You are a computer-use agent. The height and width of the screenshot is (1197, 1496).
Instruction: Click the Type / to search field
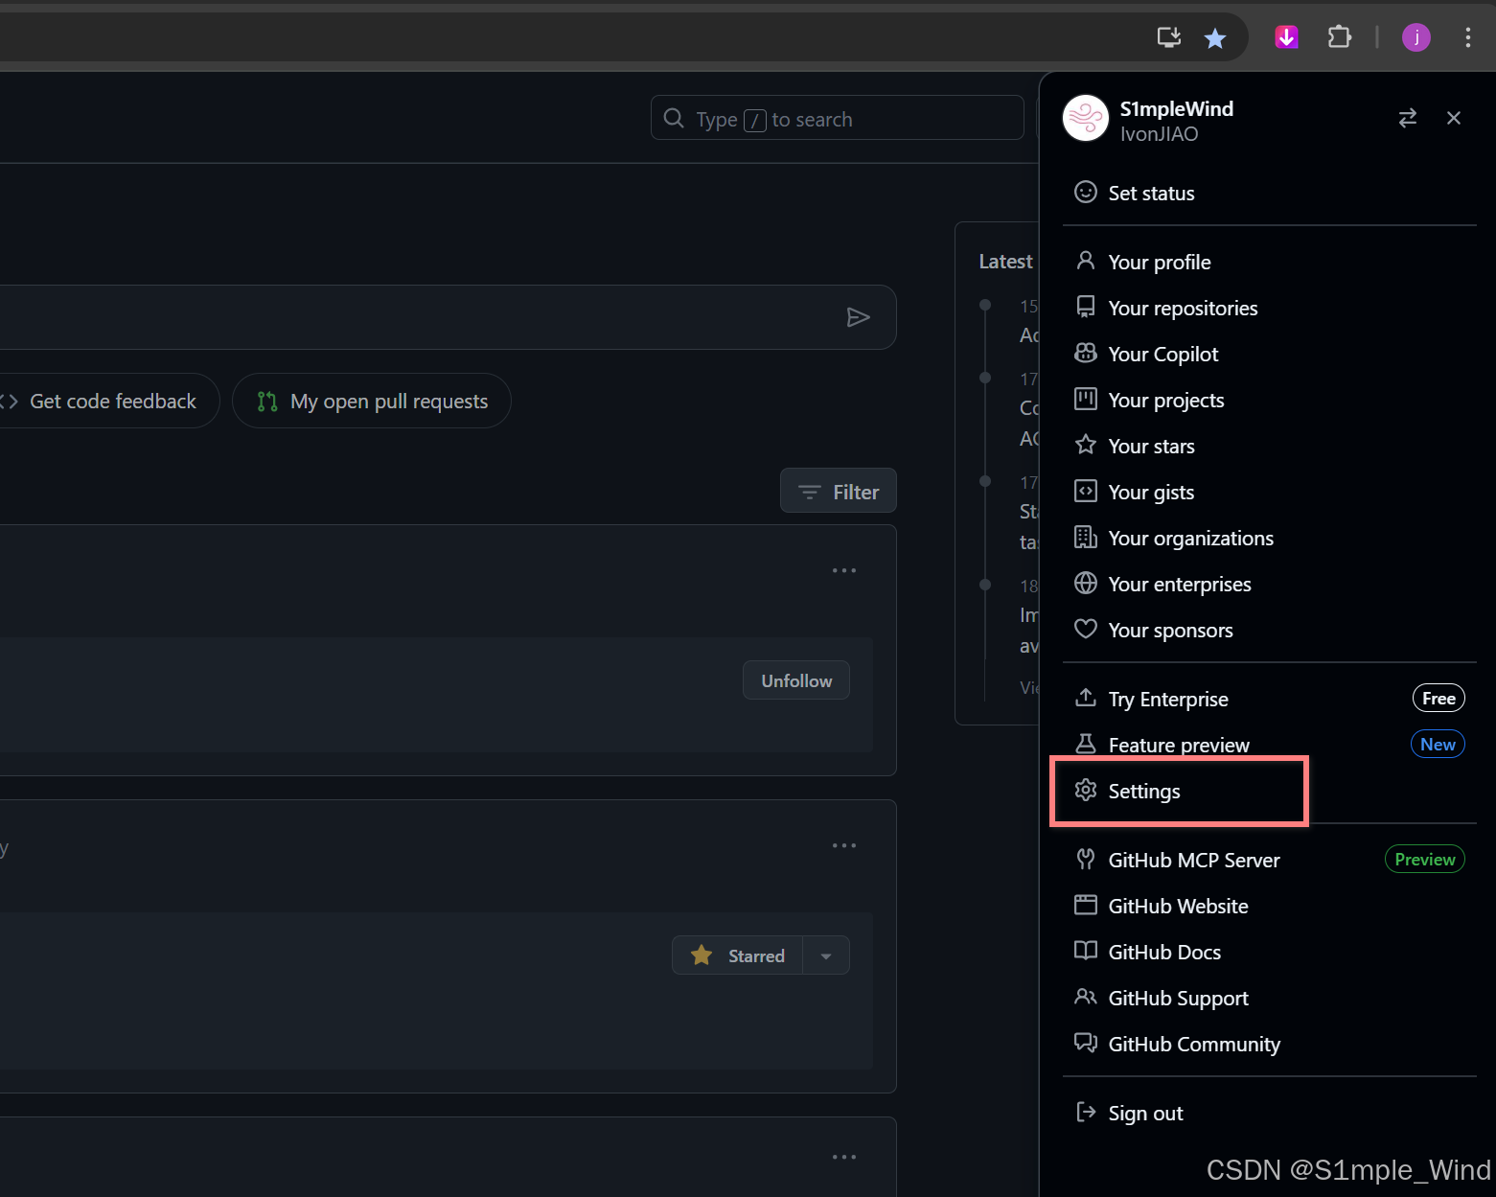click(838, 118)
